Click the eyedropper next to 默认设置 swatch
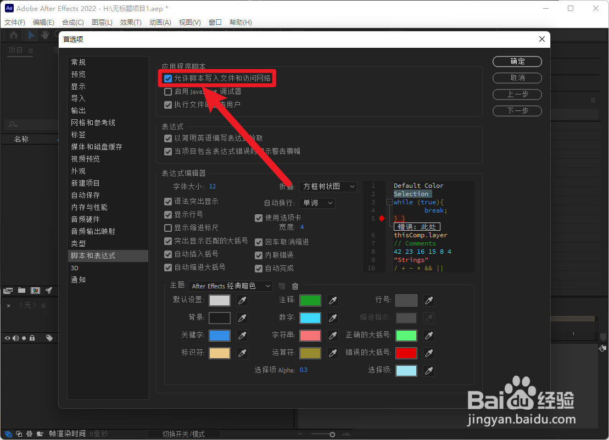The width and height of the screenshot is (609, 440). 242,300
